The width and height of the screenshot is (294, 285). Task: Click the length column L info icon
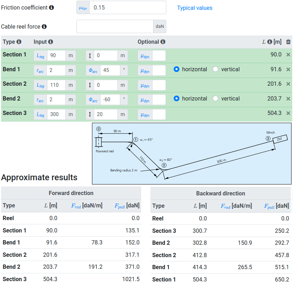click(270, 42)
